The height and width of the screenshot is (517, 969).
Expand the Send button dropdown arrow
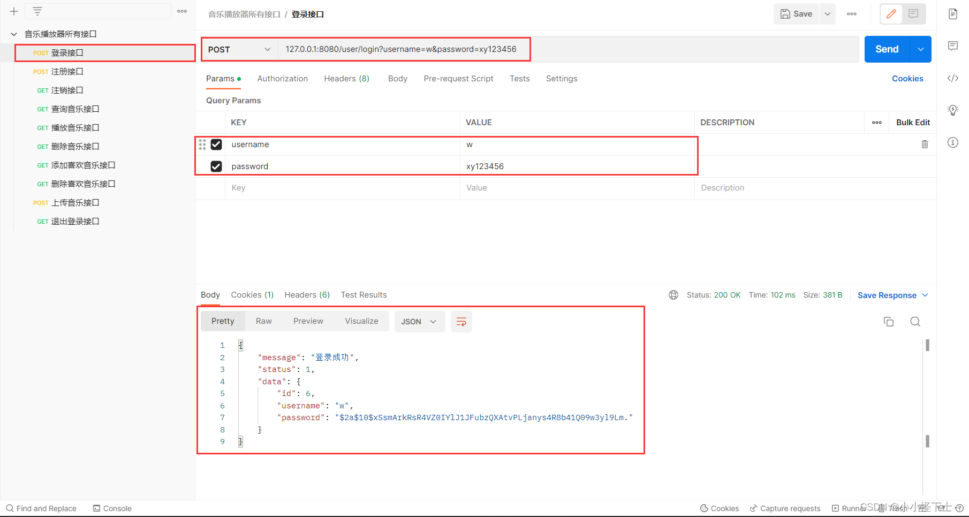[x=921, y=49]
